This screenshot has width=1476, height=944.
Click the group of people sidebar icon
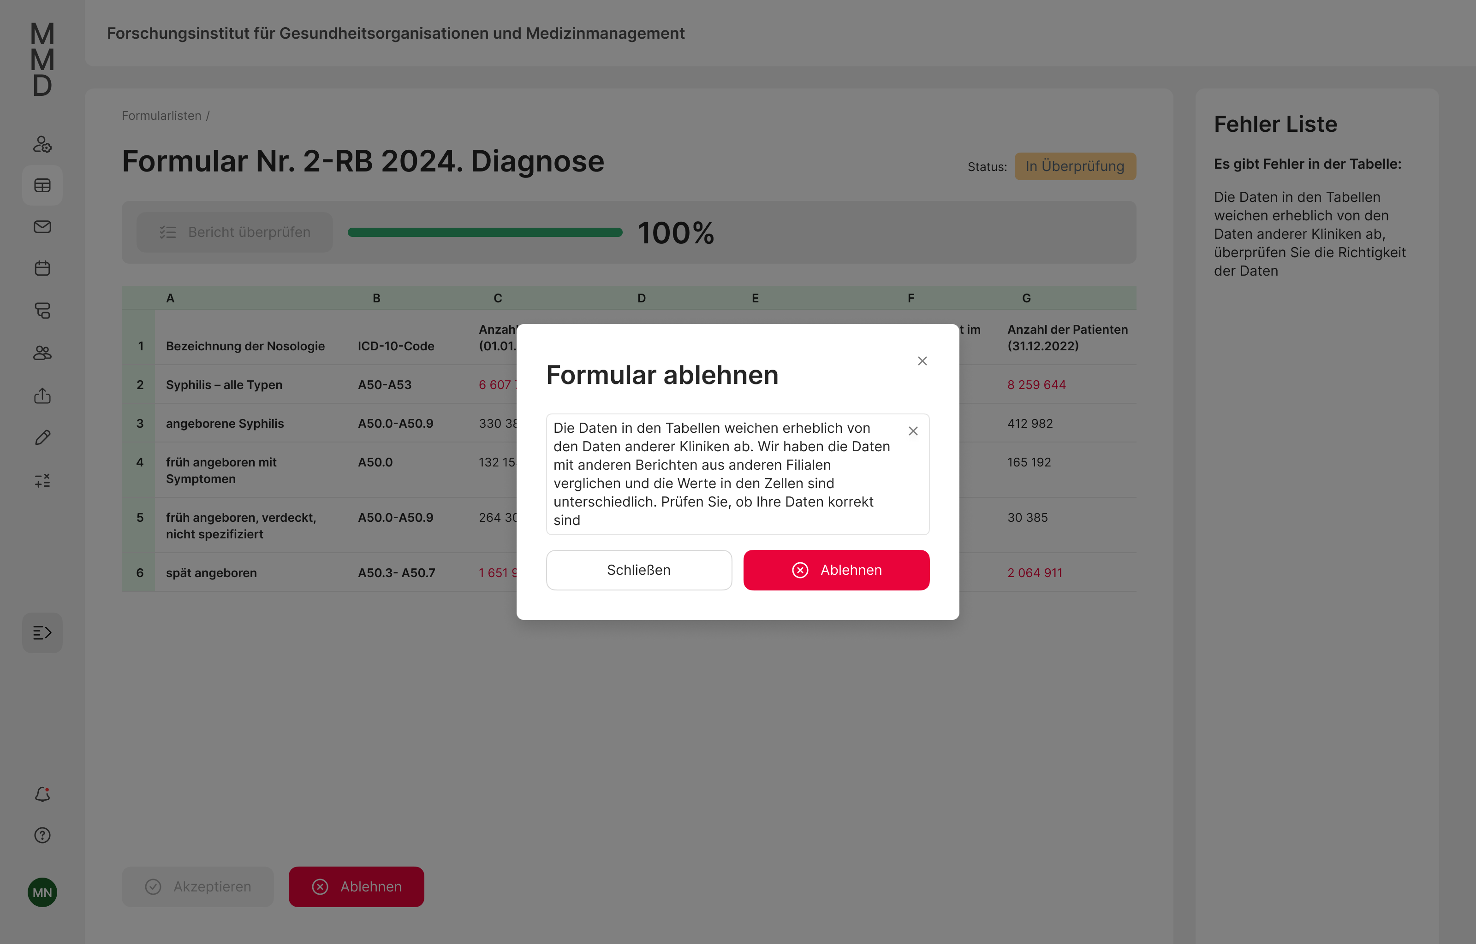[x=42, y=353]
